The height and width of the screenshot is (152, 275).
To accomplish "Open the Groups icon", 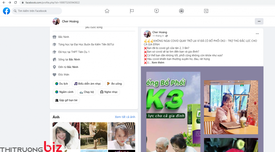I will [x=181, y=11].
